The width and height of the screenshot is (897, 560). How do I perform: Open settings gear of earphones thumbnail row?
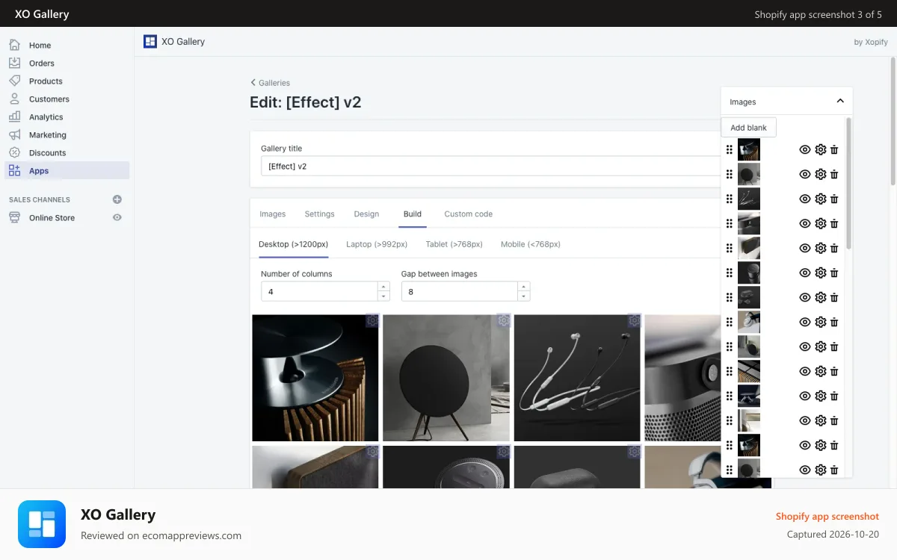tap(820, 199)
